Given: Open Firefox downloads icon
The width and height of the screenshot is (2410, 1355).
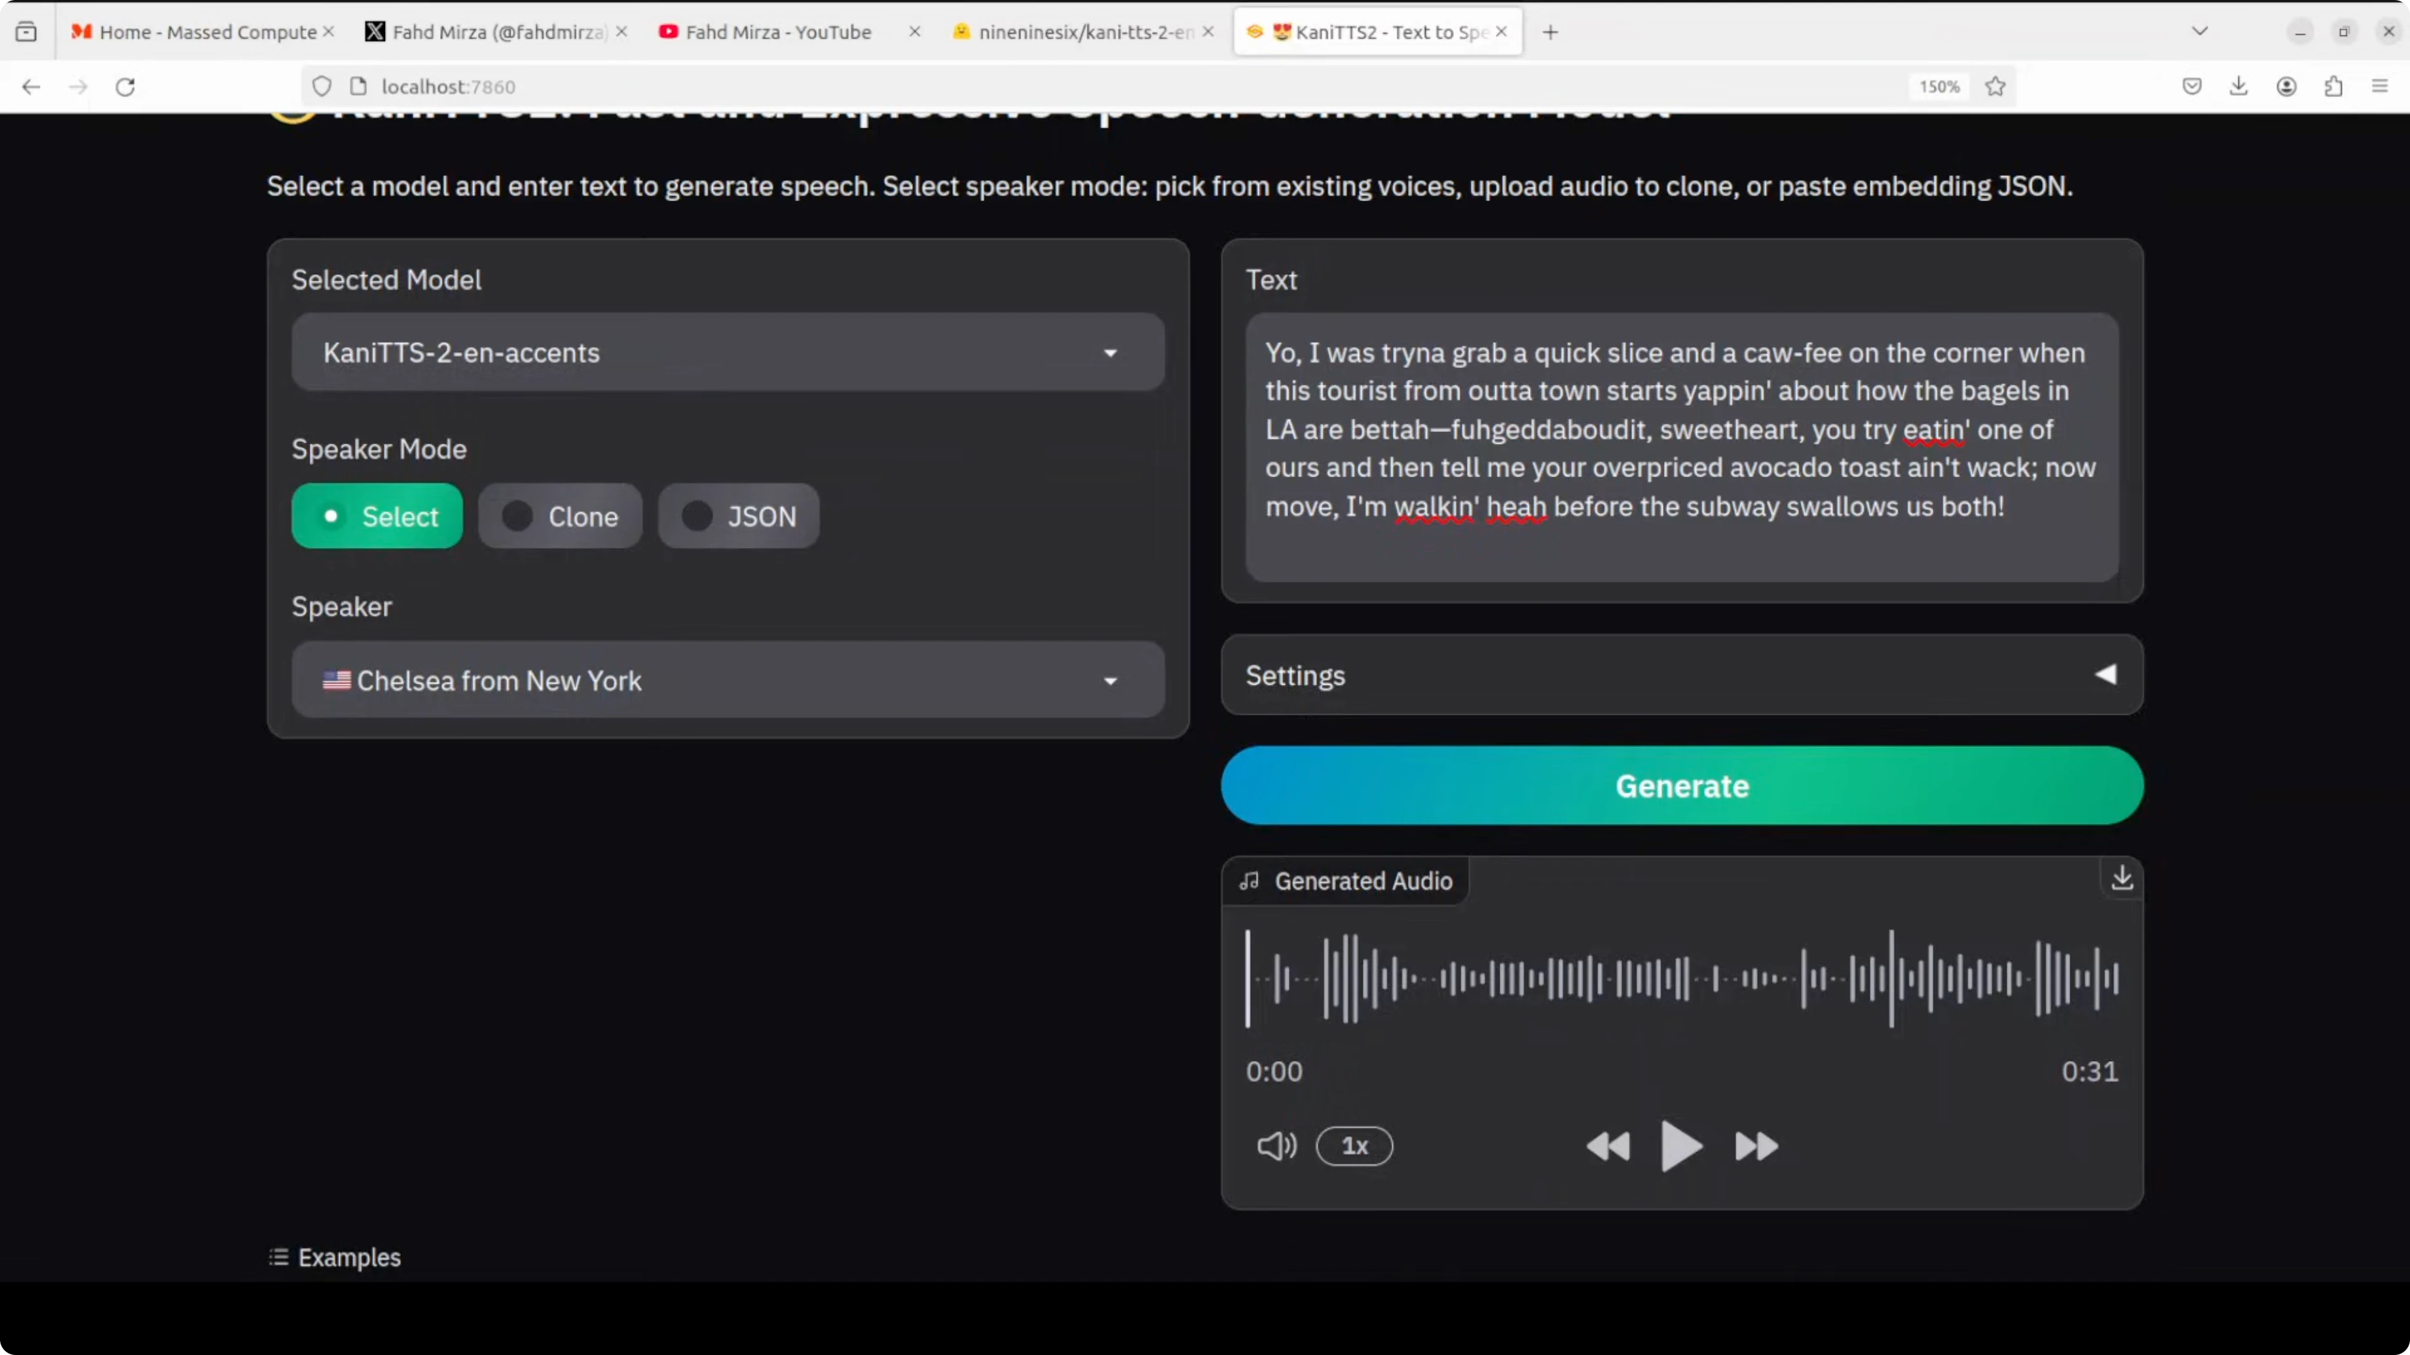Looking at the screenshot, I should 2239,86.
